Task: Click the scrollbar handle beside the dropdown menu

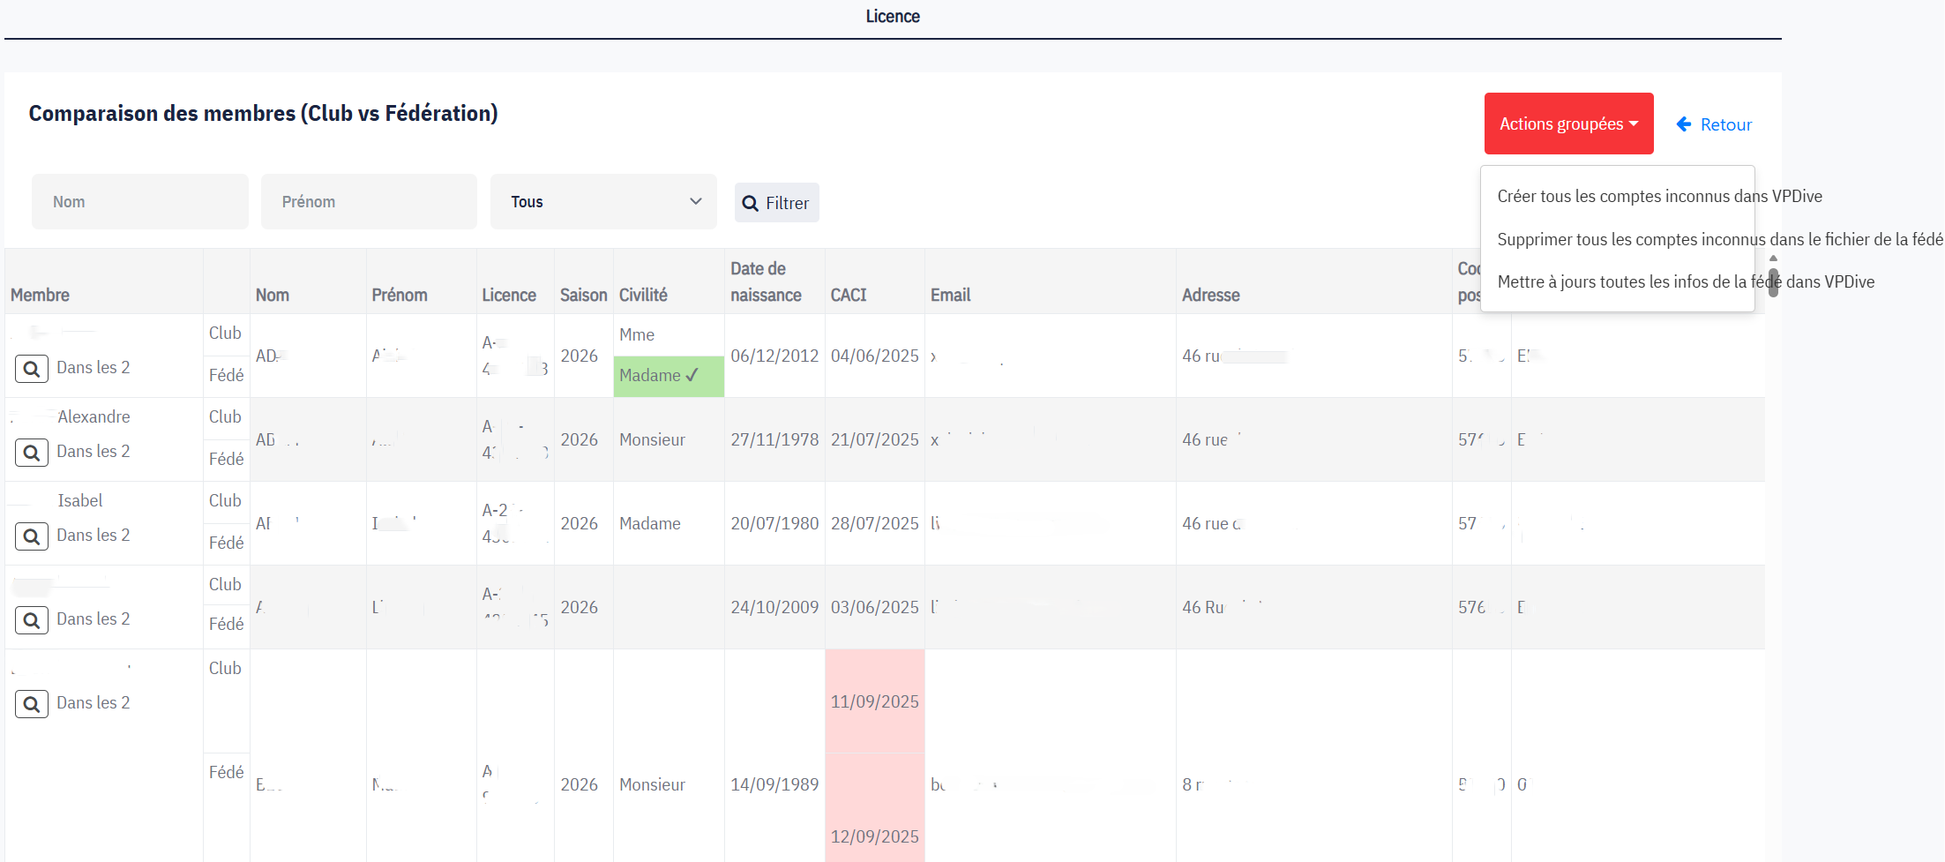Action: (1773, 282)
